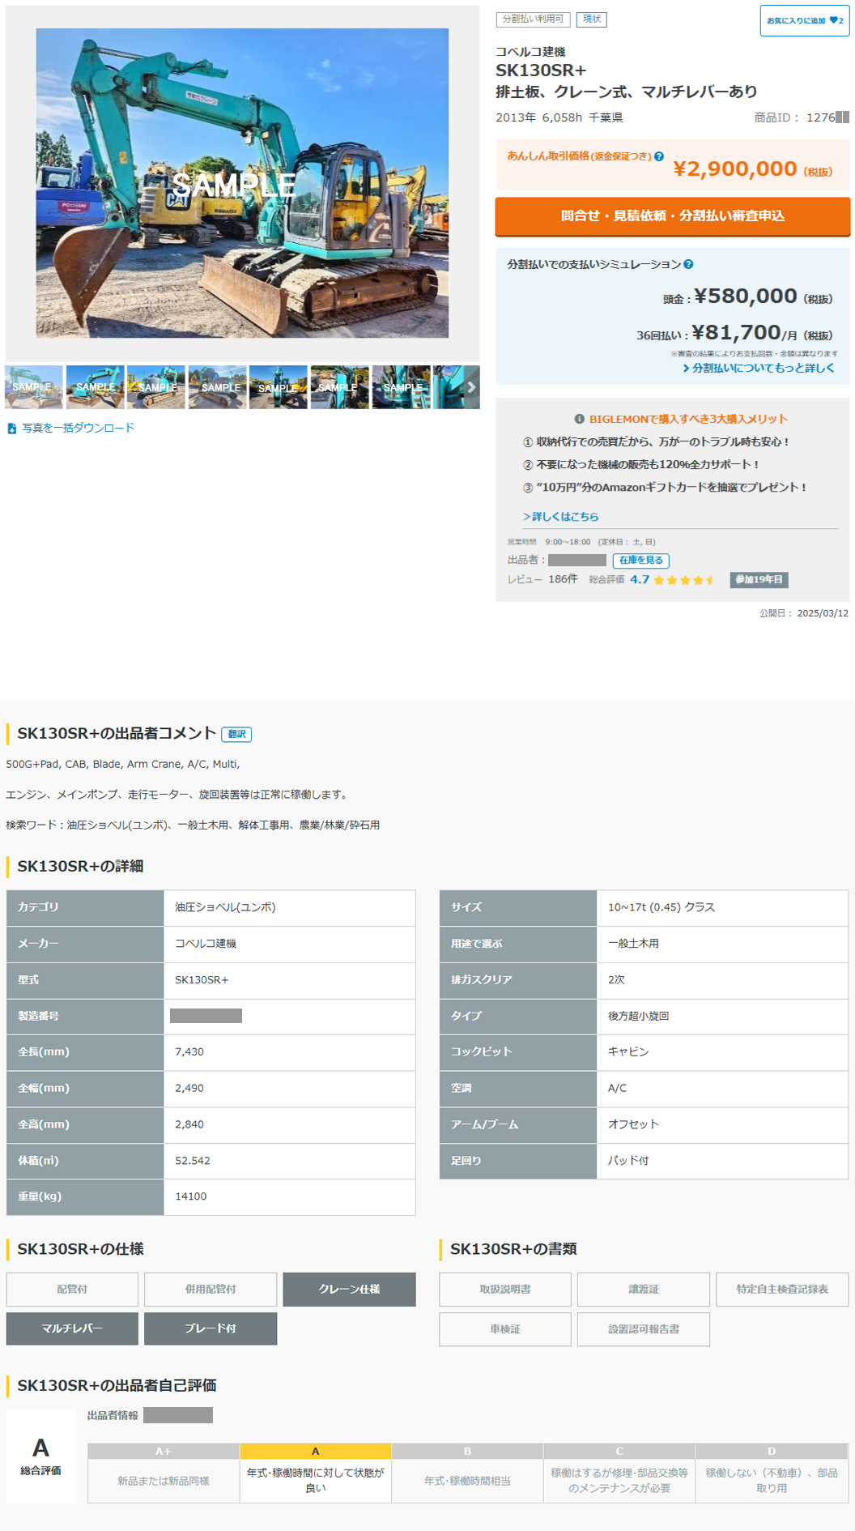
Task: Click the 後方超小旋回 type value
Action: 638,1017
